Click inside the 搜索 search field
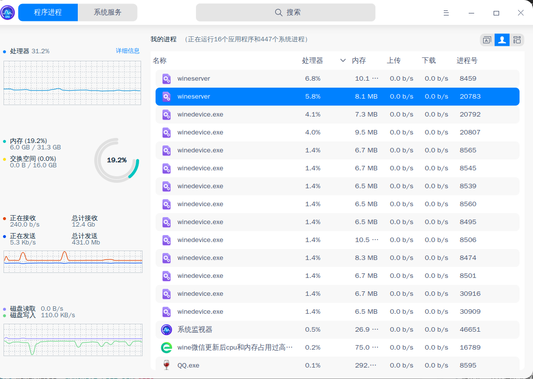This screenshot has width=533, height=379. [x=285, y=12]
